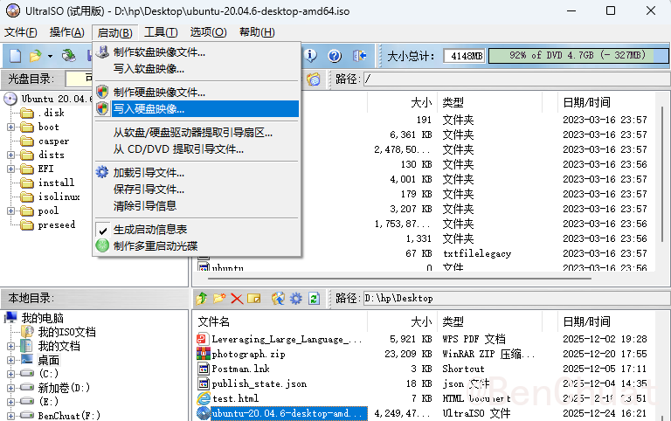671x421 pixels.
Task: Select the casper folder in the disc tree
Action: [53, 141]
